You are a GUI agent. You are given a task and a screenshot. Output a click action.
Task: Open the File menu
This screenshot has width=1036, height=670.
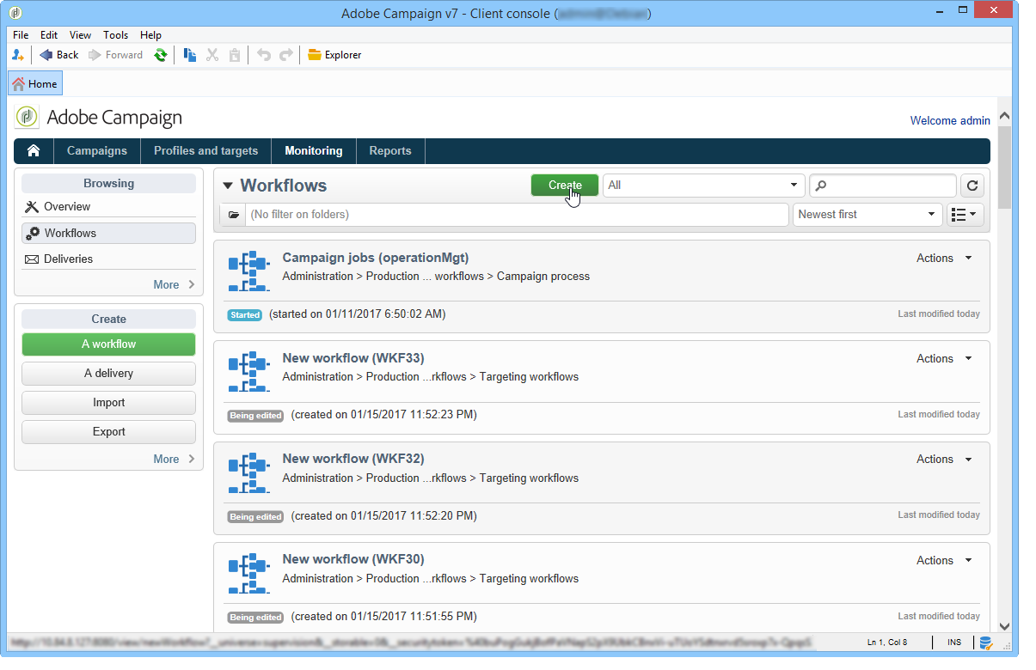(21, 35)
